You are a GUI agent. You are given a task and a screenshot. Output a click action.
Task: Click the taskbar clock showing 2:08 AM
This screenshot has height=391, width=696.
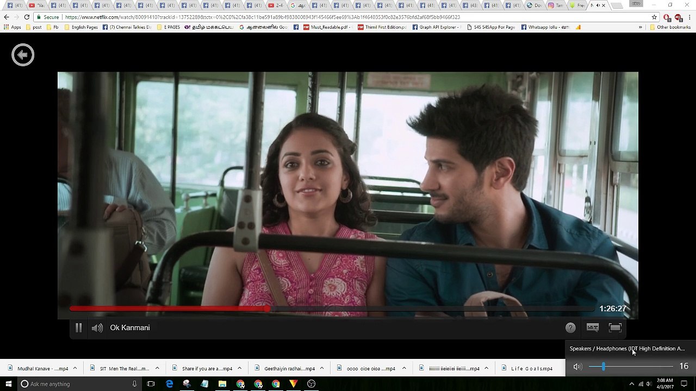[664, 384]
